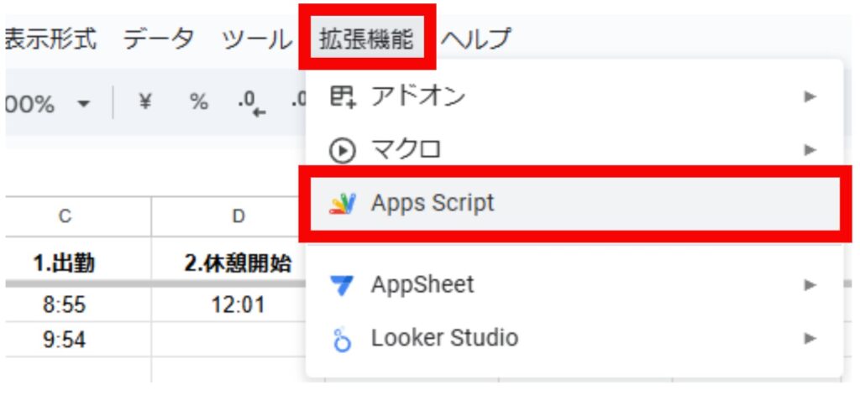The height and width of the screenshot is (395, 860).
Task: Click the colorful Apps Script logo icon
Action: click(x=343, y=204)
